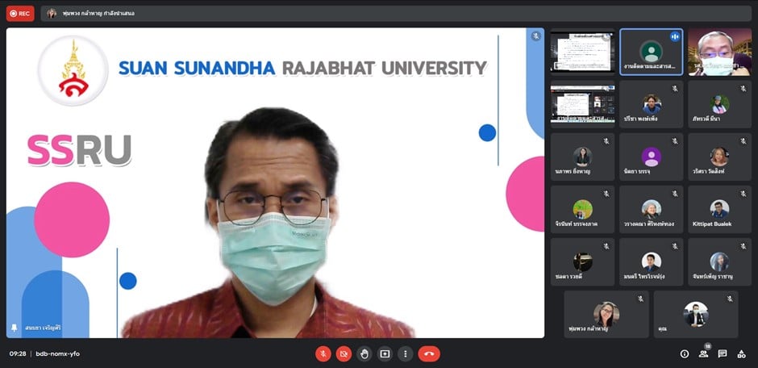This screenshot has height=368, width=758.
Task: Show the participants list panel
Action: [x=704, y=353]
